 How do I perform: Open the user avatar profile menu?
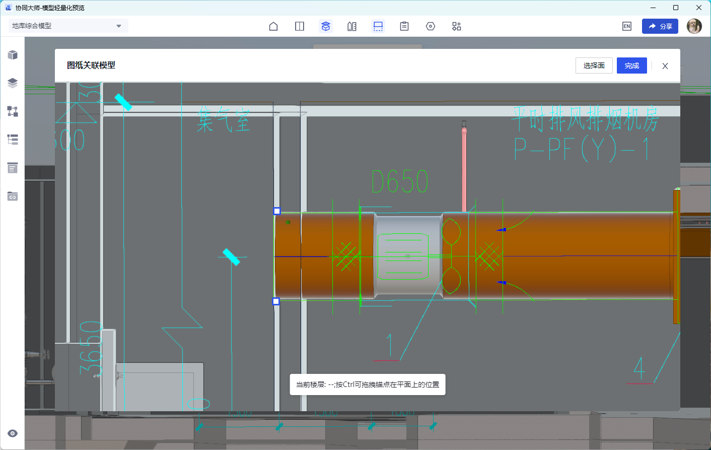point(694,26)
